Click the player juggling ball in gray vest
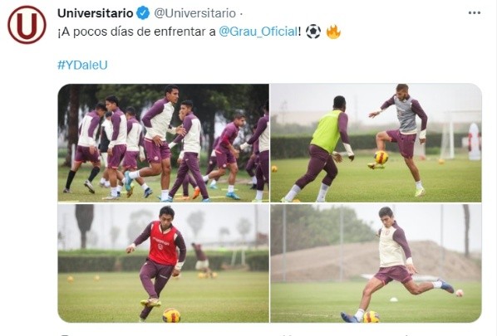The height and width of the screenshot is (336, 497). (401, 139)
